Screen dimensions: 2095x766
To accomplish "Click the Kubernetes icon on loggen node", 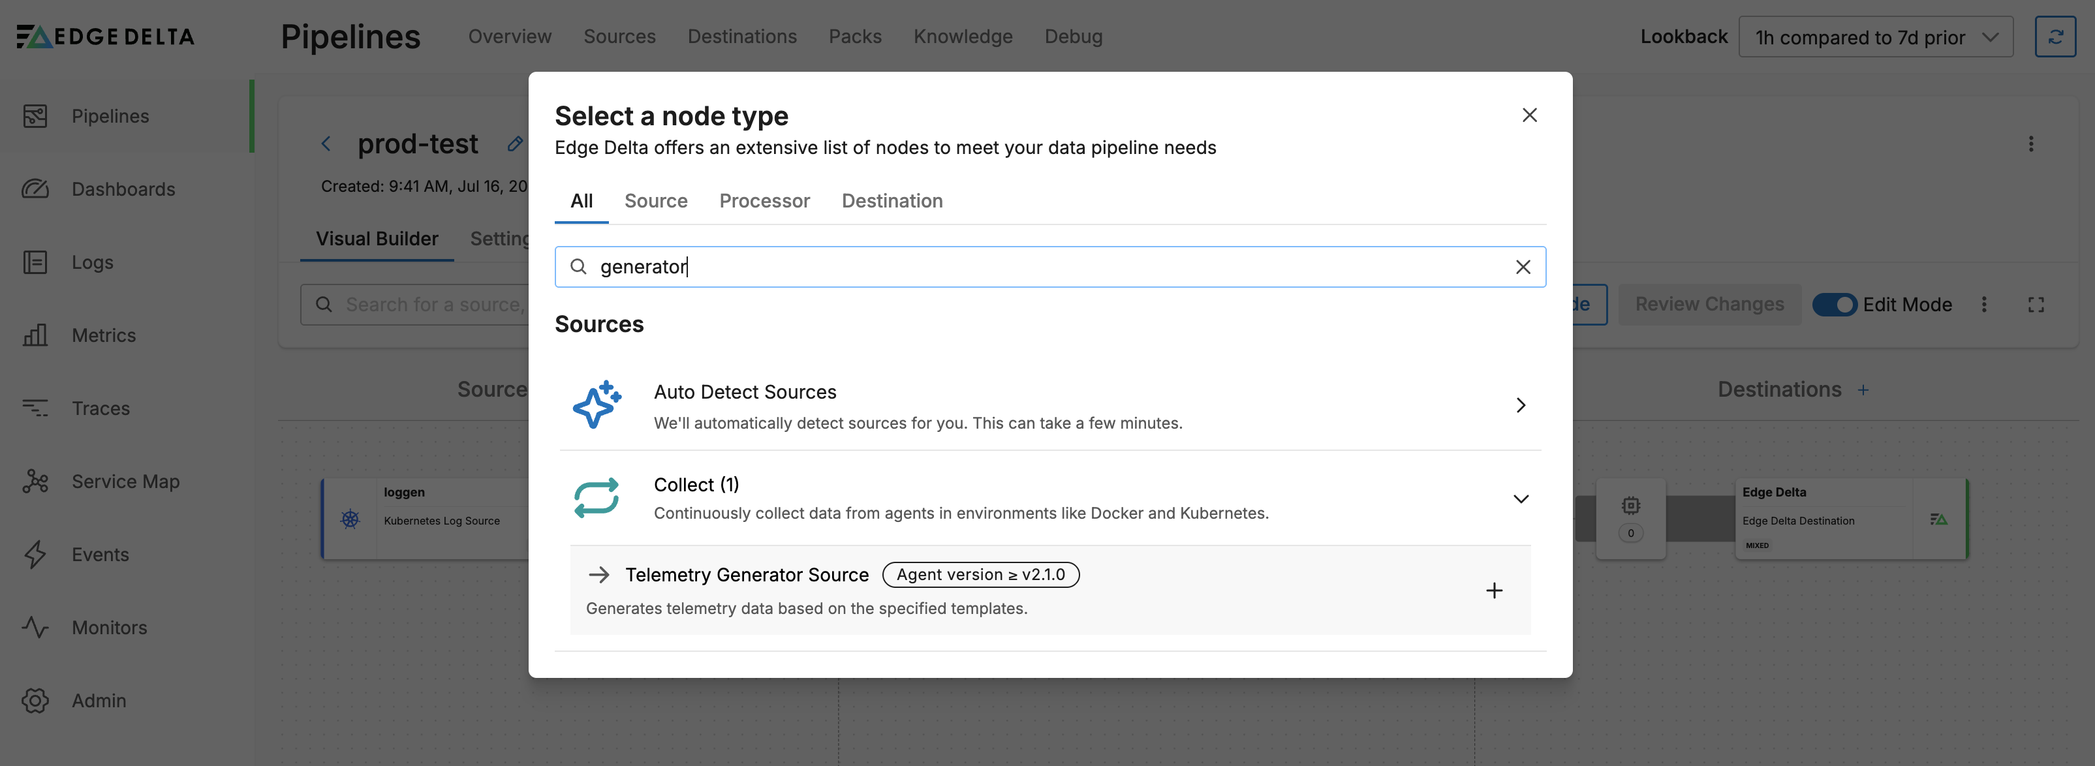I will tap(350, 519).
